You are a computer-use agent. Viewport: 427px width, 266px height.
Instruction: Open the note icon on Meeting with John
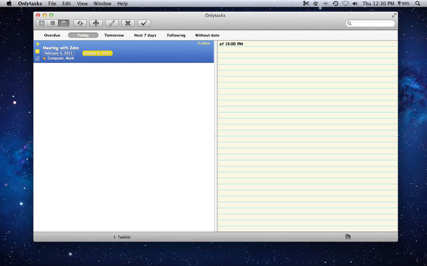37,59
